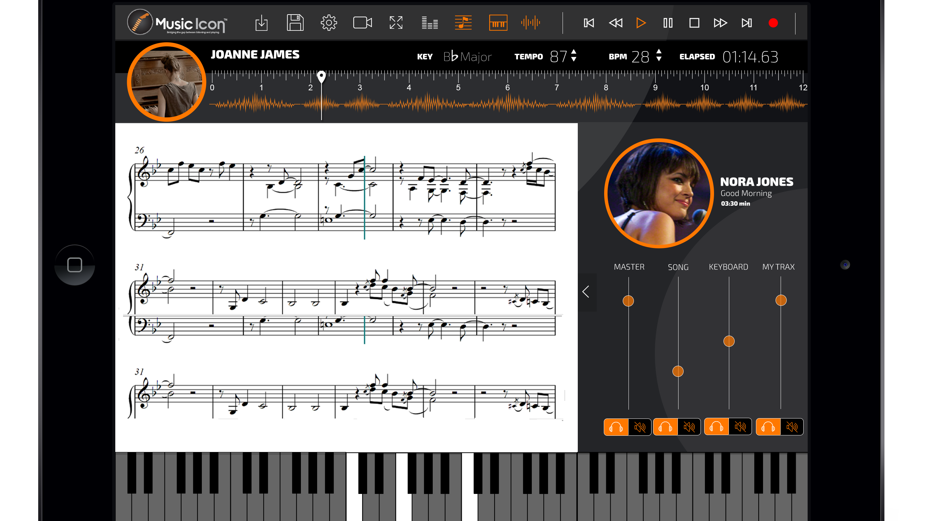Click the stop square button
926x521 pixels.
694,23
